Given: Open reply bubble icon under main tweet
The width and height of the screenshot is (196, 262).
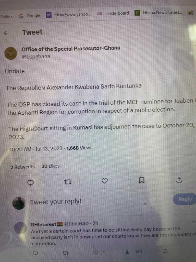Looking at the screenshot, I should coord(30,183).
